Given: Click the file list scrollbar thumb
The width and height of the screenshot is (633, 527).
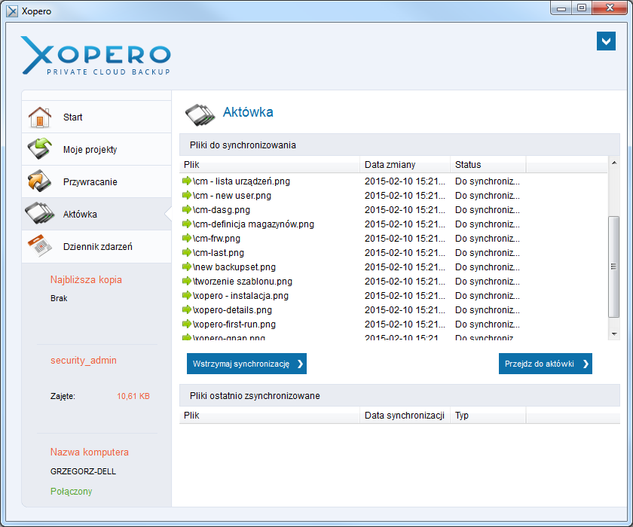Looking at the screenshot, I should 614,267.
